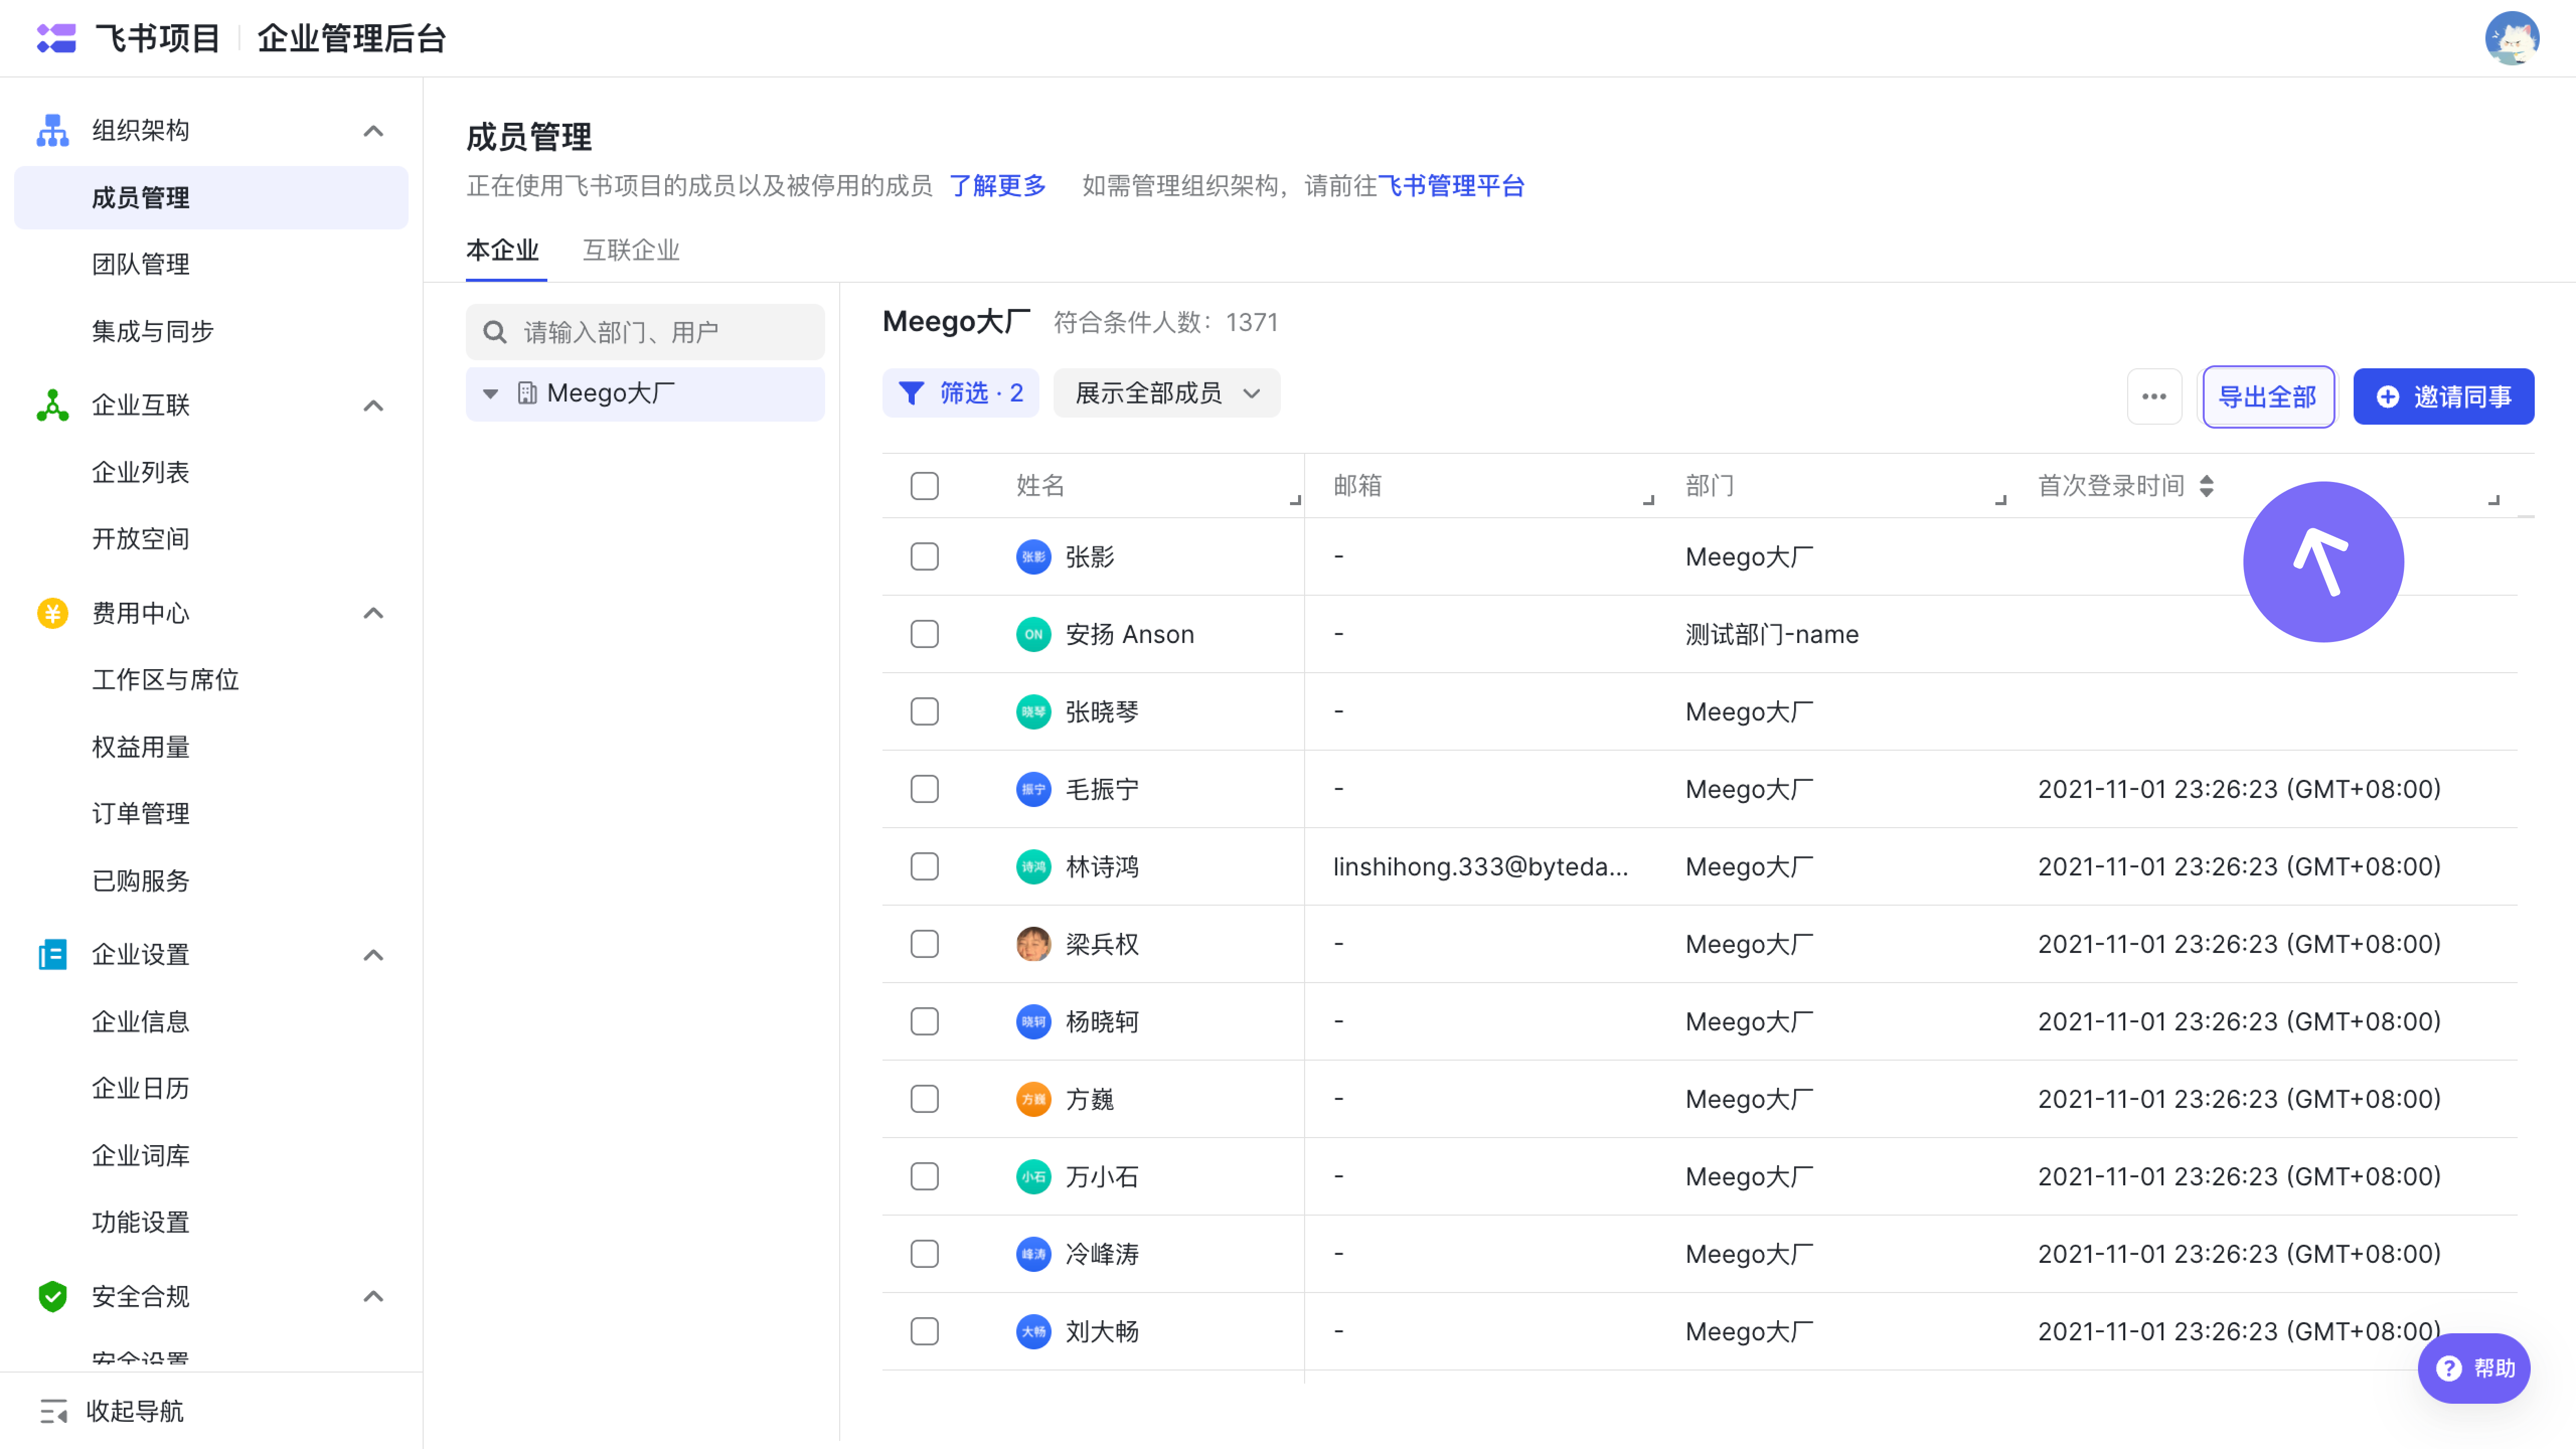Click the department and user search field

point(645,332)
